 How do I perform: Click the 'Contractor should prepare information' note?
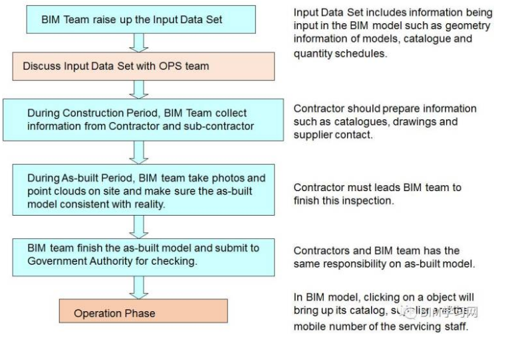pos(385,121)
